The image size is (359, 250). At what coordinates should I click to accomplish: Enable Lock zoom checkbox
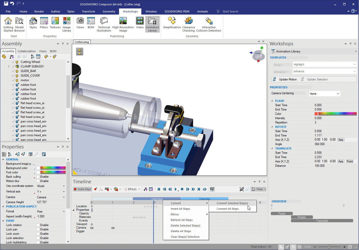pyautogui.click(x=38, y=234)
